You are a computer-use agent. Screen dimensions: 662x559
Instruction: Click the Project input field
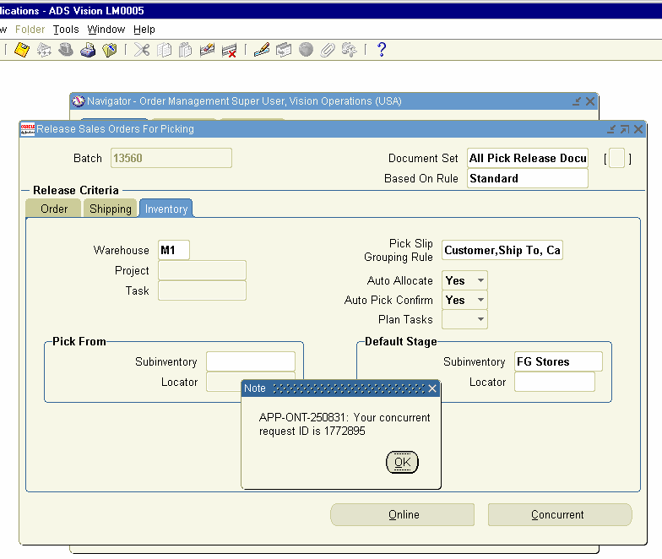[x=202, y=270]
